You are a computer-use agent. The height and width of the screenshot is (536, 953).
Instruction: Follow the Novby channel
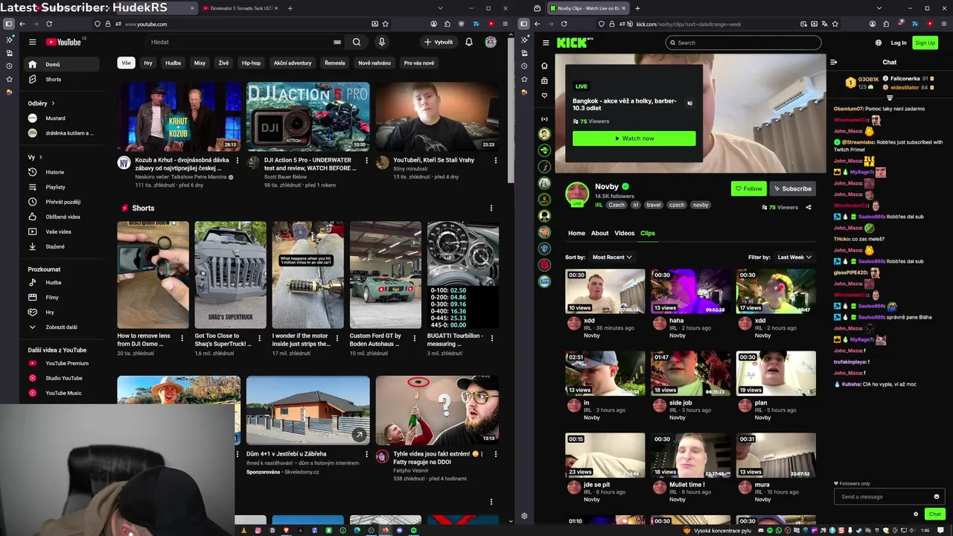(x=749, y=188)
